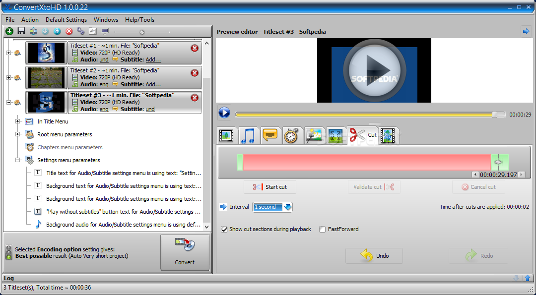Viewport: 536px width, 295px height.
Task: Click Titleset #2 Subtitle 'Add...' link
Action: 153,84
